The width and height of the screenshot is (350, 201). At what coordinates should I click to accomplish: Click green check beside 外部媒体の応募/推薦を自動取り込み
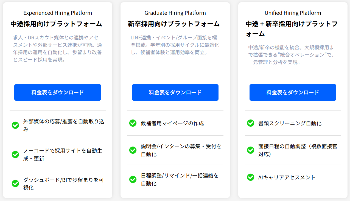(15, 125)
